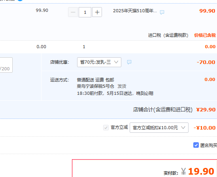The height and width of the screenshot is (177, 217).
Task: Increase item quantity with plus button
Action: (97, 12)
